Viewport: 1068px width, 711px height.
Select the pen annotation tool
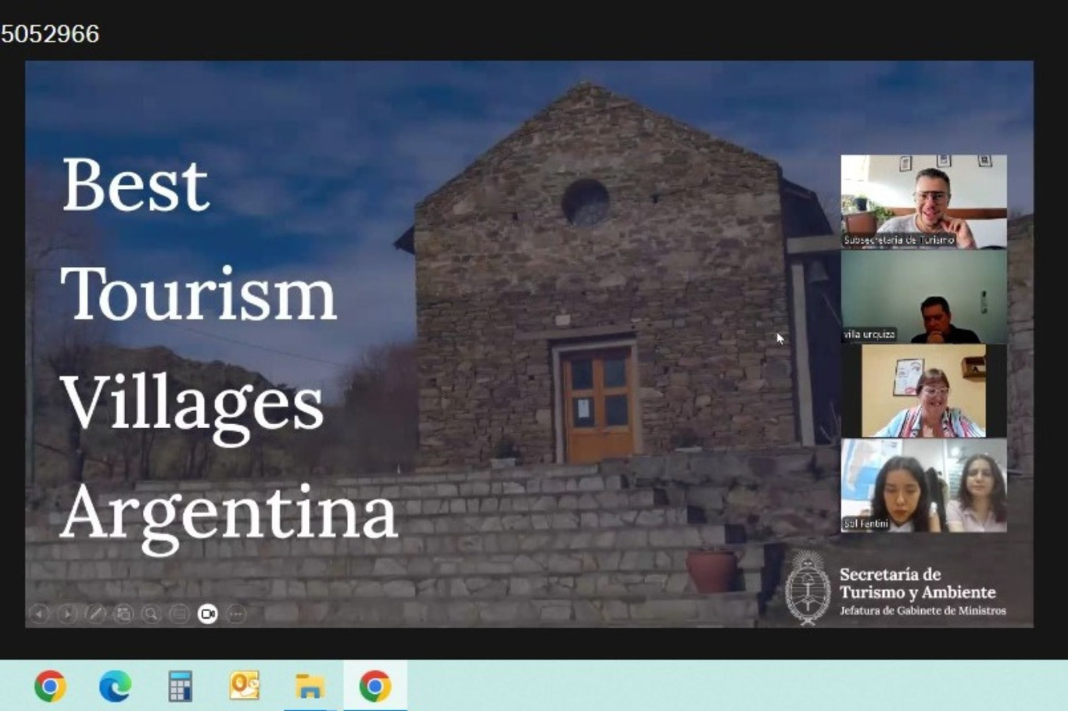(95, 614)
